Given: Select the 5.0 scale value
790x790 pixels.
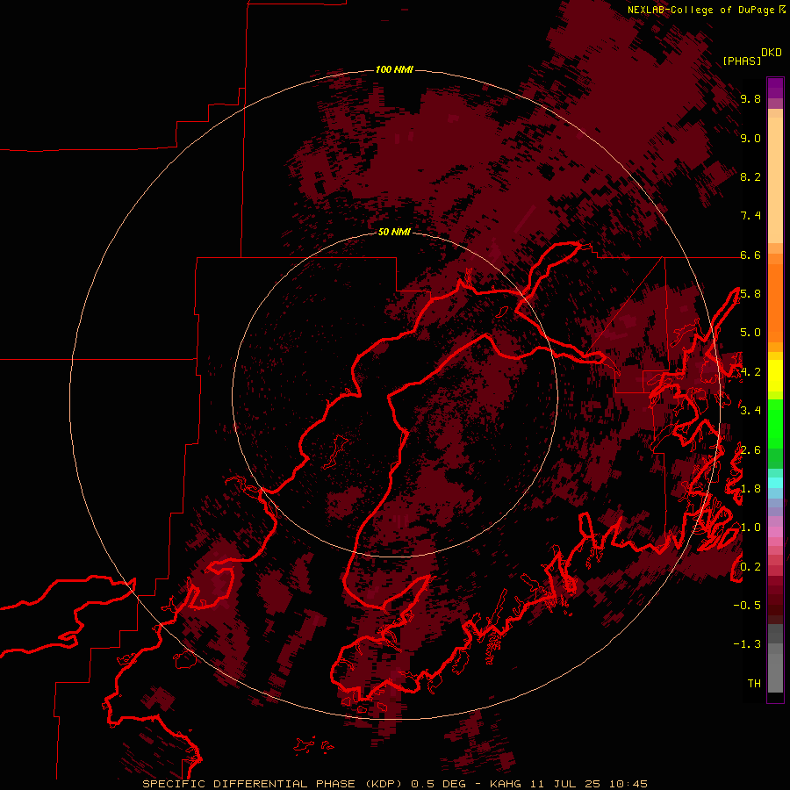Looking at the screenshot, I should coord(750,333).
